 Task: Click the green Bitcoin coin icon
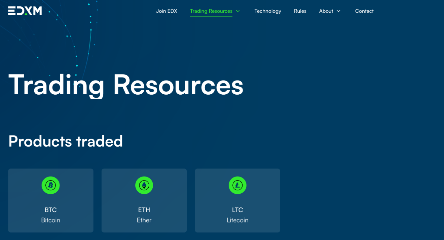tap(50, 185)
